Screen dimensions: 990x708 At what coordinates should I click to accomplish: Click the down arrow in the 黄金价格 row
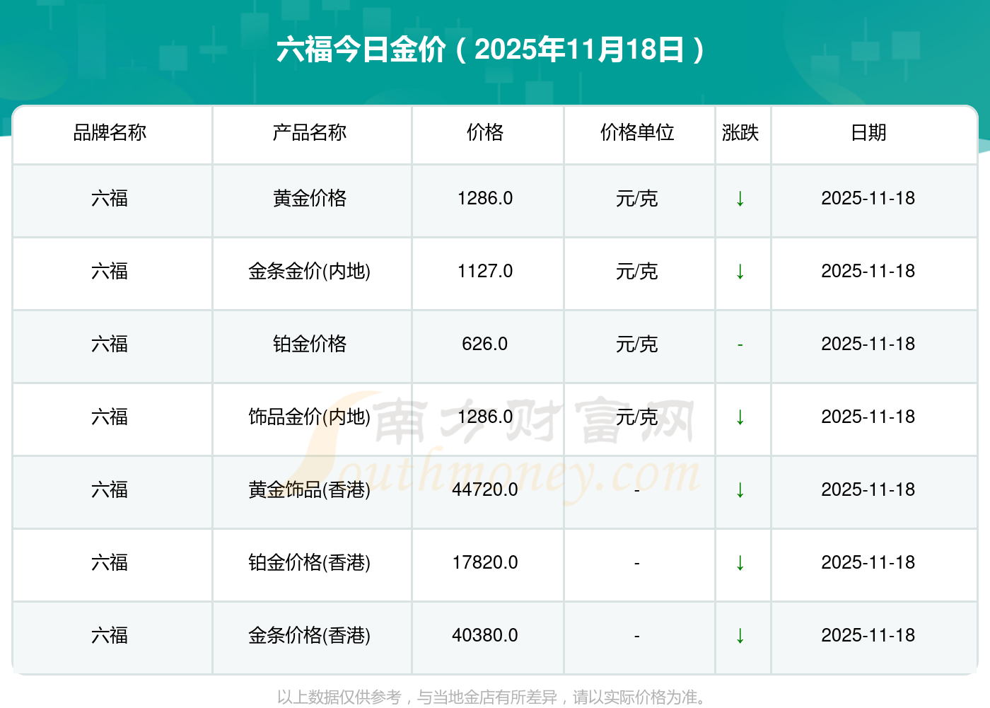click(x=740, y=199)
